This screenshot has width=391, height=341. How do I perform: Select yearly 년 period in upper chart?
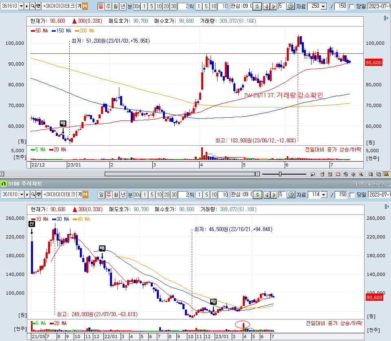coord(123,6)
